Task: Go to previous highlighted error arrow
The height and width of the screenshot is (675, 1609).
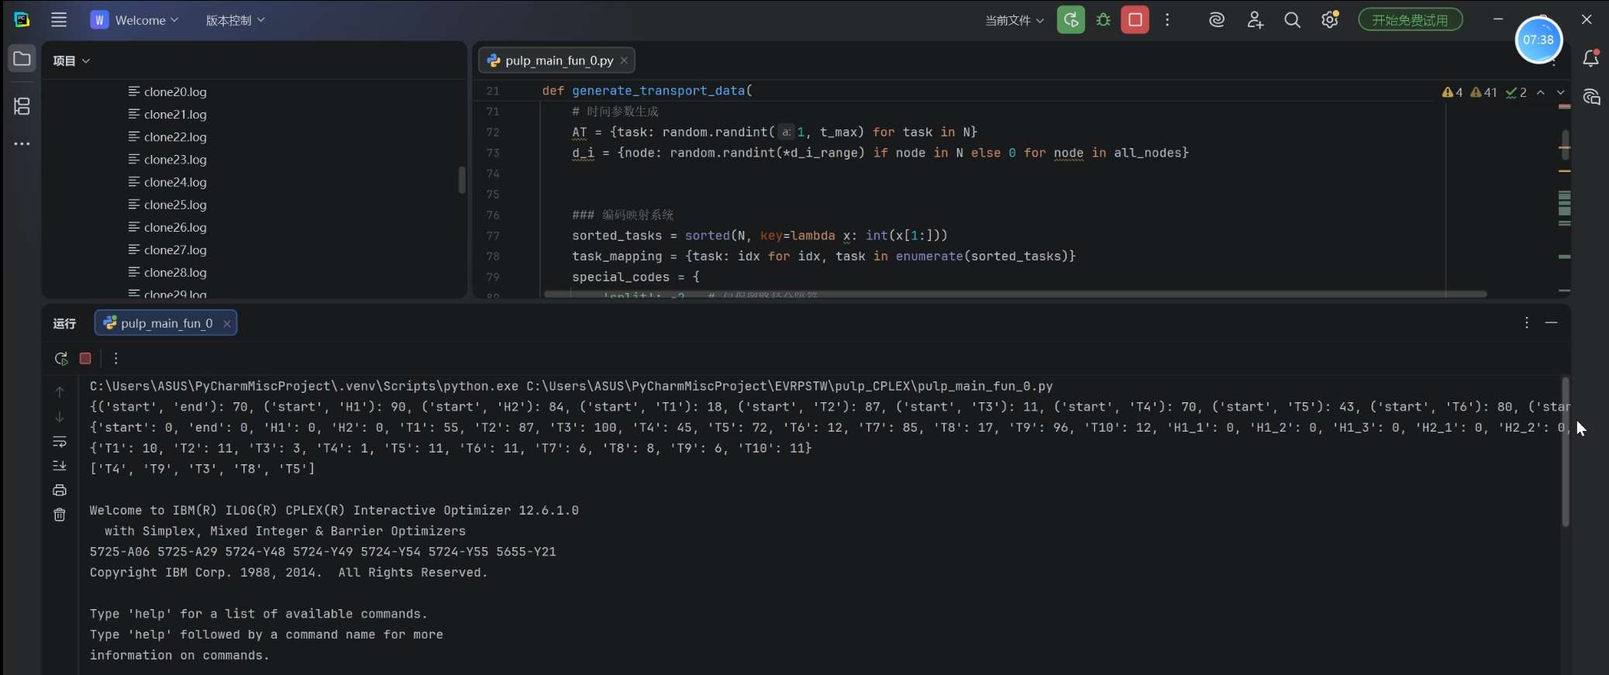Action: pos(1541,92)
